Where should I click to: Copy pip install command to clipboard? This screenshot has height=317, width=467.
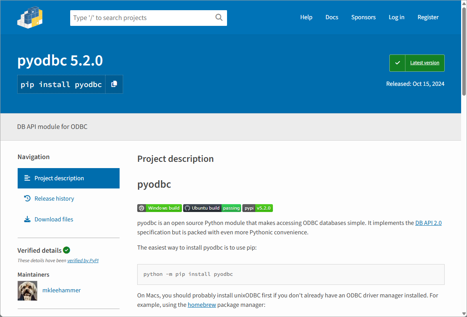(114, 84)
